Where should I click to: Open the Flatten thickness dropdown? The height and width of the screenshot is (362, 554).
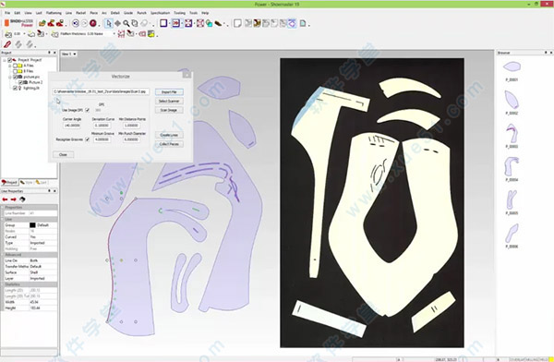coord(114,34)
